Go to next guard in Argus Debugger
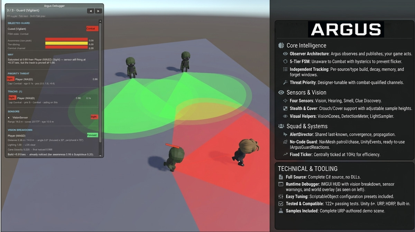The image size is (415, 232). (x=98, y=11)
